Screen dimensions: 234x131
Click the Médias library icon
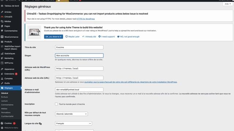(2, 21)
